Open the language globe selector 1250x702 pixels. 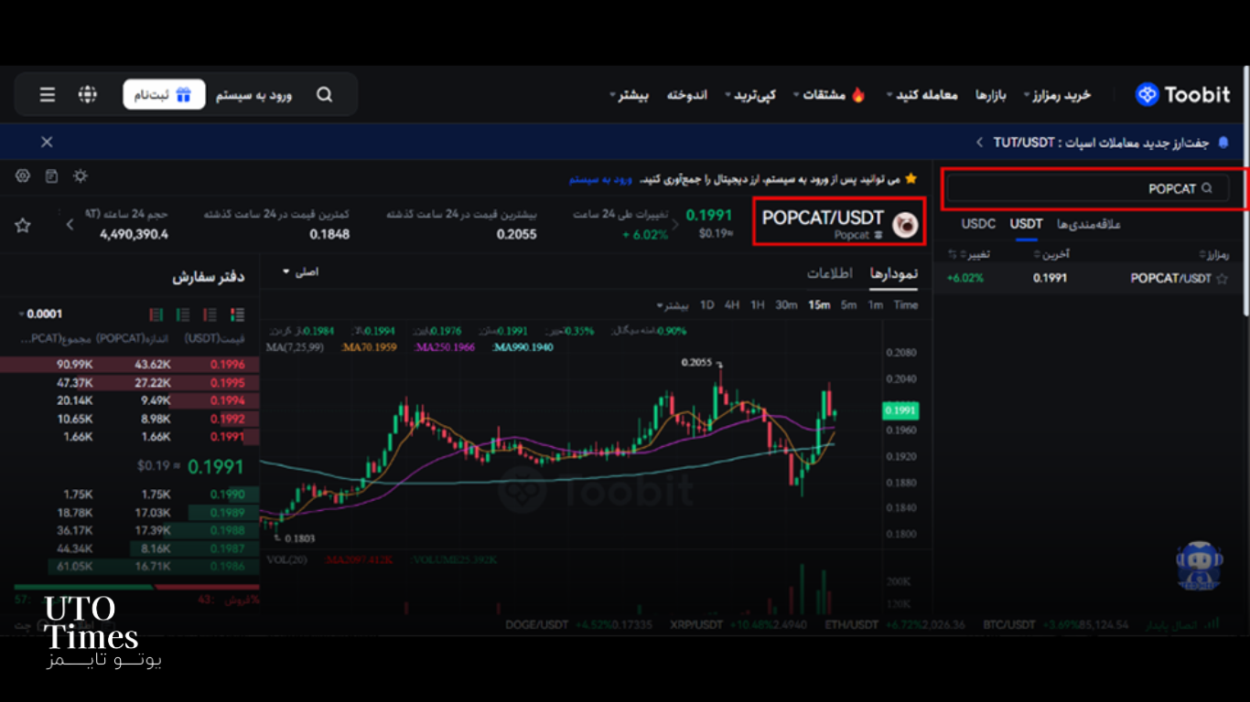pyautogui.click(x=88, y=95)
